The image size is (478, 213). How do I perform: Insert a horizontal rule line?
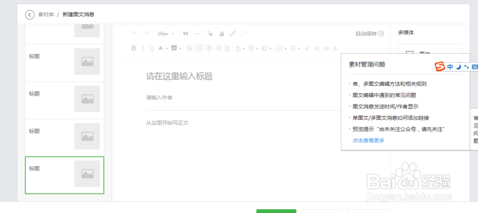coord(197,34)
